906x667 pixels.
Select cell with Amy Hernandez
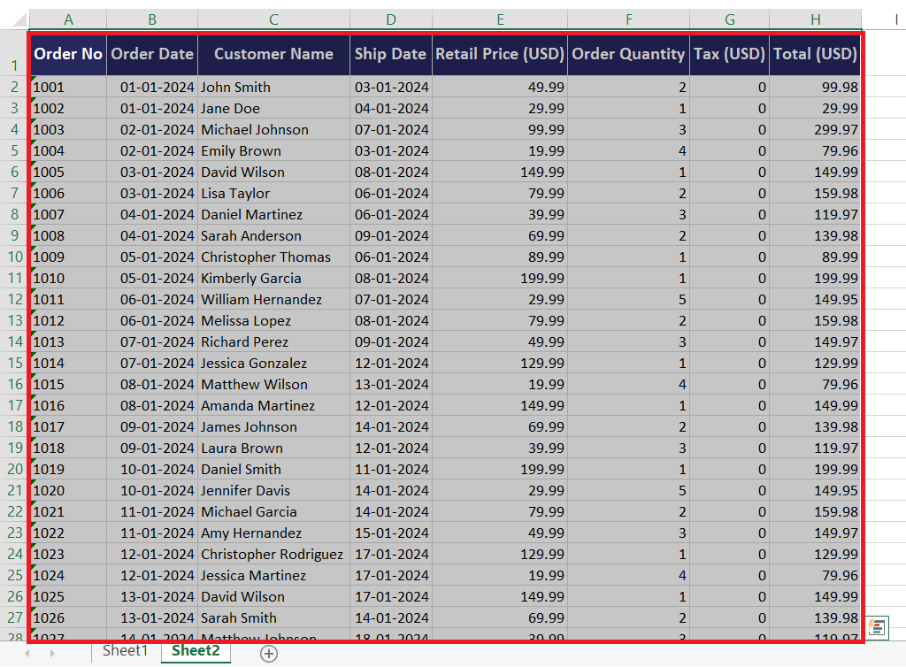click(x=274, y=533)
